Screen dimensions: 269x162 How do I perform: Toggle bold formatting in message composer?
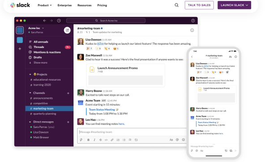[88, 140]
